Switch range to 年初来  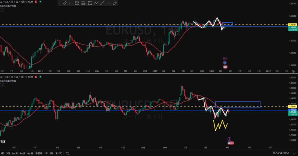tap(38, 153)
